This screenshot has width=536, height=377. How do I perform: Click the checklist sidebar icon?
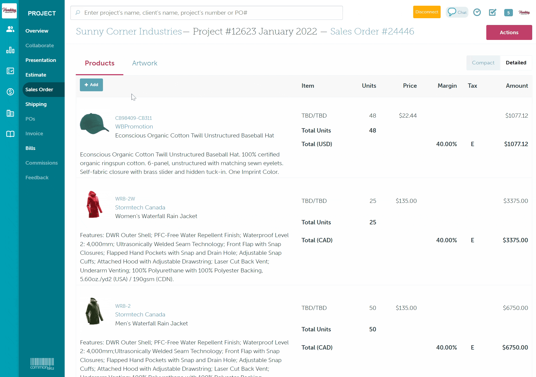(x=10, y=71)
